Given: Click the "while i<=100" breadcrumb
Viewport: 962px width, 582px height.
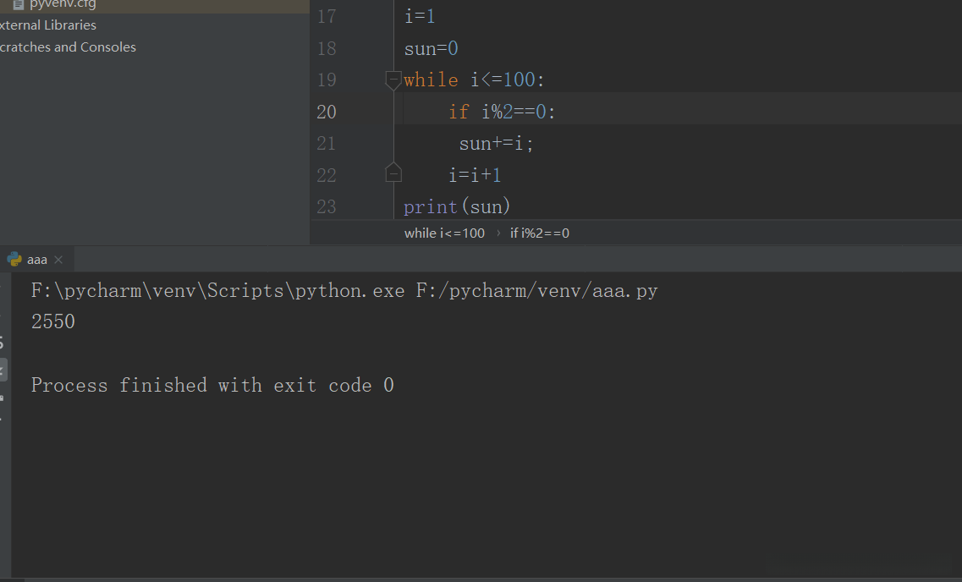Looking at the screenshot, I should coord(444,233).
